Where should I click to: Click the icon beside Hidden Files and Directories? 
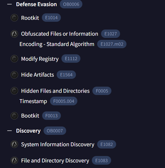tap(15, 91)
